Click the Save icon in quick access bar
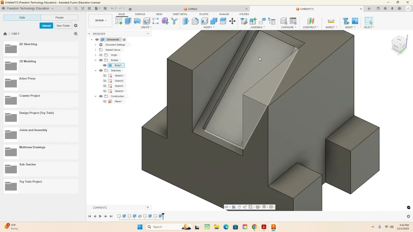The height and width of the screenshot is (232, 413). pyautogui.click(x=105, y=8)
